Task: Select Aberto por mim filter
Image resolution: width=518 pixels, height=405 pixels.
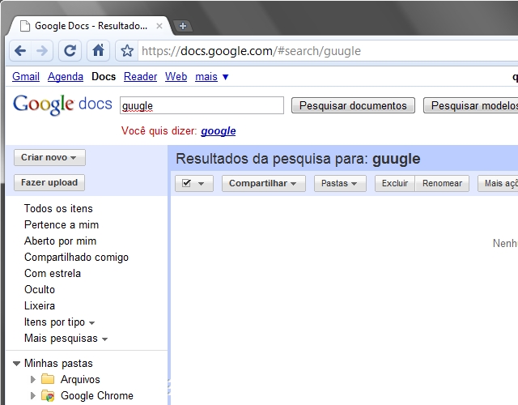Action: pos(60,241)
